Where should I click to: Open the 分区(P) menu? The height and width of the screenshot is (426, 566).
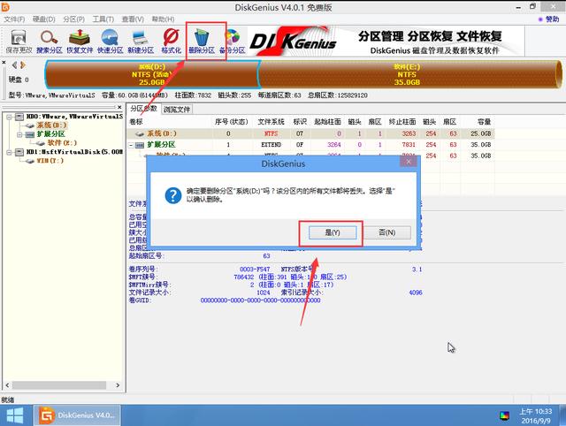click(73, 19)
